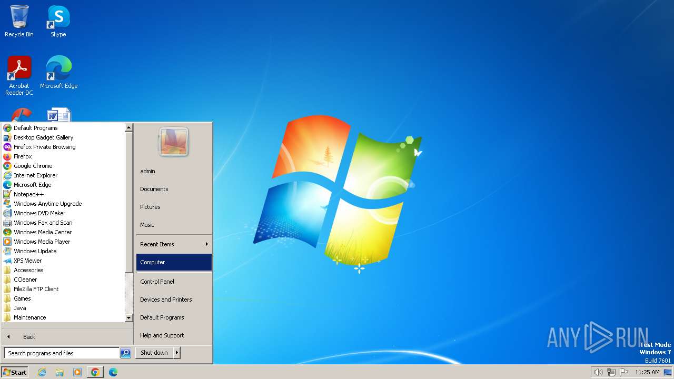Viewport: 674px width, 379px height.
Task: Open Internet Explorer taskbar icon
Action: [x=42, y=372]
